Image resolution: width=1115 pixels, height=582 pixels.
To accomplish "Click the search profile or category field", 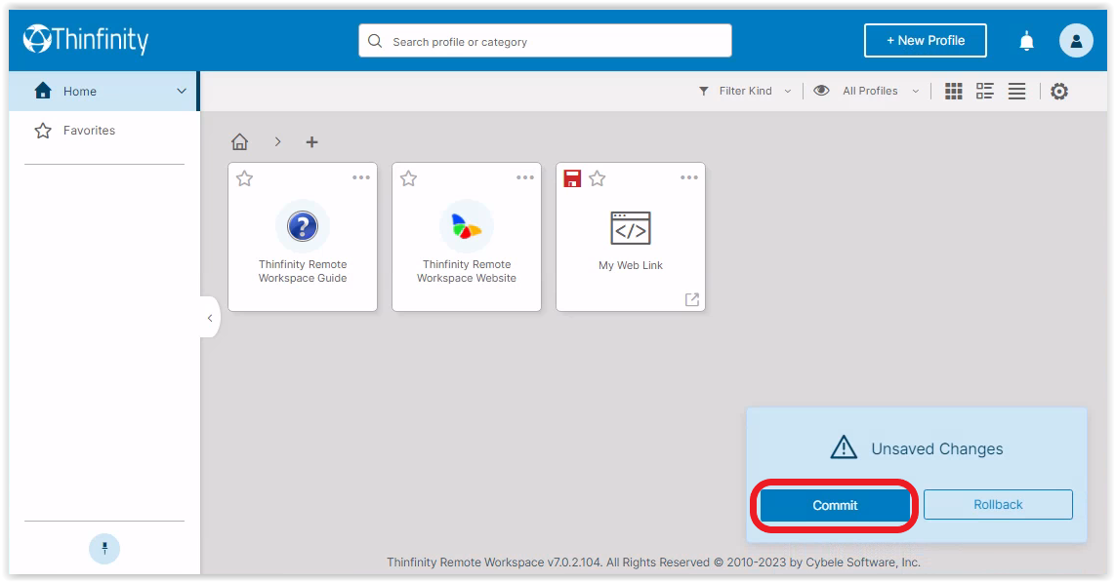I will [546, 41].
